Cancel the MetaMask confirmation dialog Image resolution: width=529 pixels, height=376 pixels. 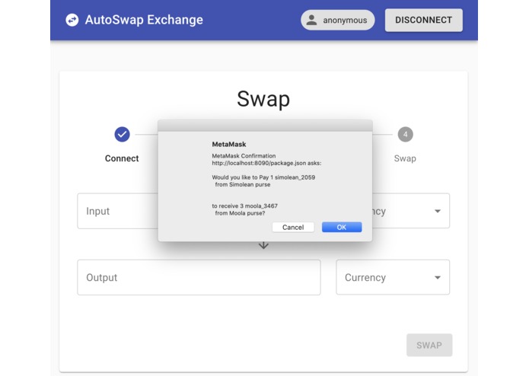click(293, 228)
